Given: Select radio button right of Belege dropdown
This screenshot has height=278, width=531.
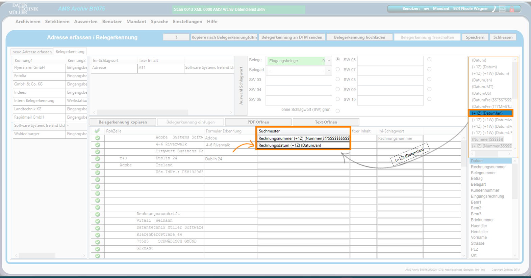Looking at the screenshot, I should tap(338, 59).
